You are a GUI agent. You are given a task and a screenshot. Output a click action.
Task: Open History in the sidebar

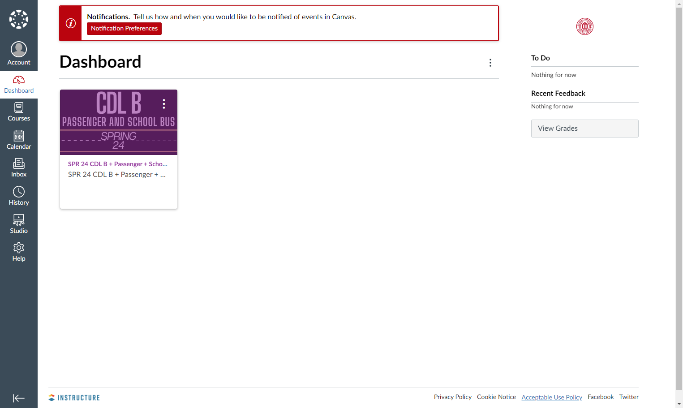click(x=19, y=196)
